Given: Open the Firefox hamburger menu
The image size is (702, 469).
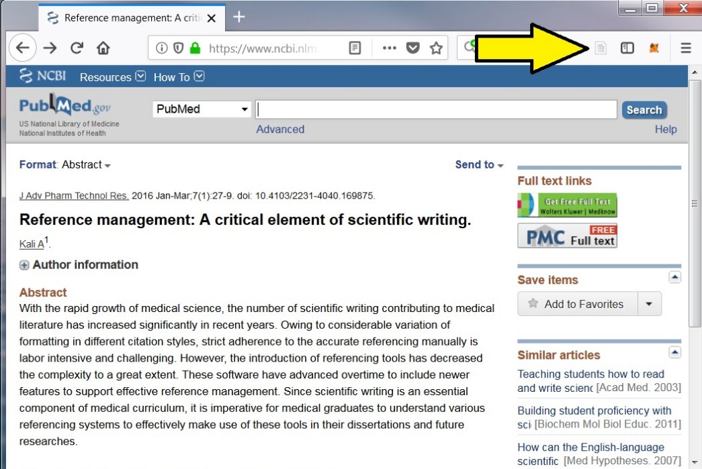Looking at the screenshot, I should click(685, 48).
